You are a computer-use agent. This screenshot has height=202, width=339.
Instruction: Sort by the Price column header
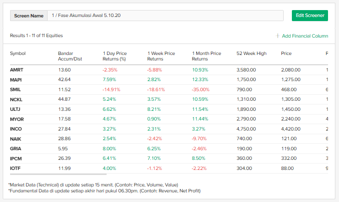pyautogui.click(x=287, y=54)
